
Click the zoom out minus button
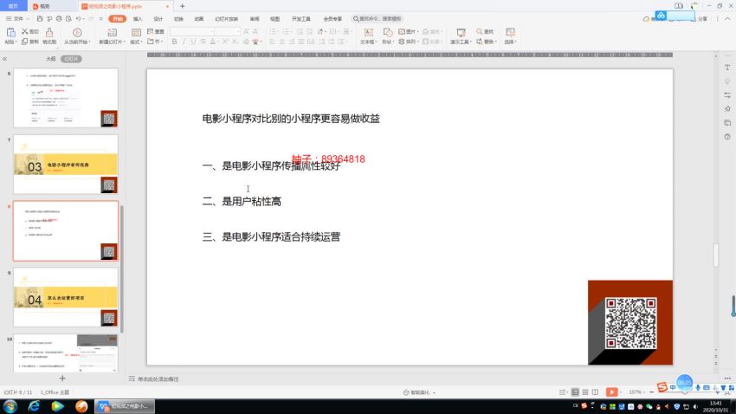coord(651,392)
